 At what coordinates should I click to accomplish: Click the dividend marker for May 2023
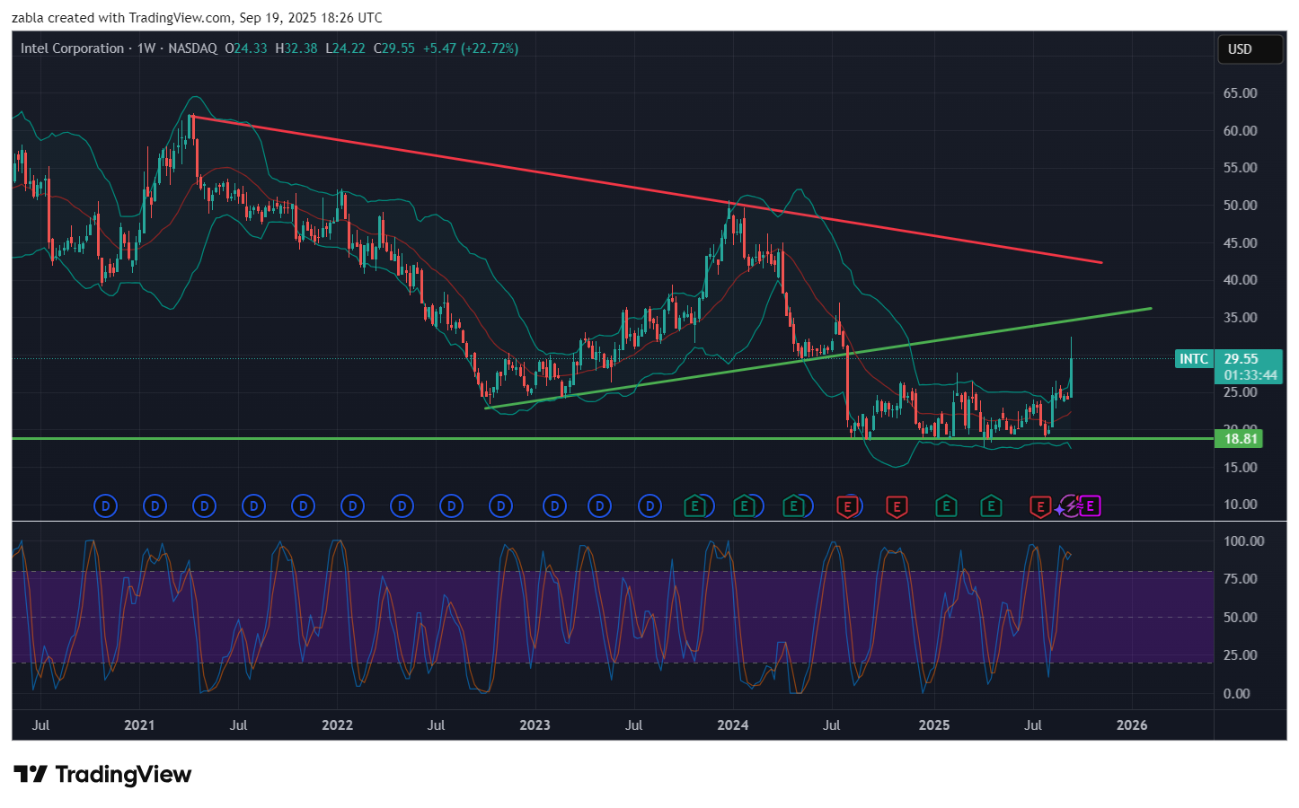[600, 506]
